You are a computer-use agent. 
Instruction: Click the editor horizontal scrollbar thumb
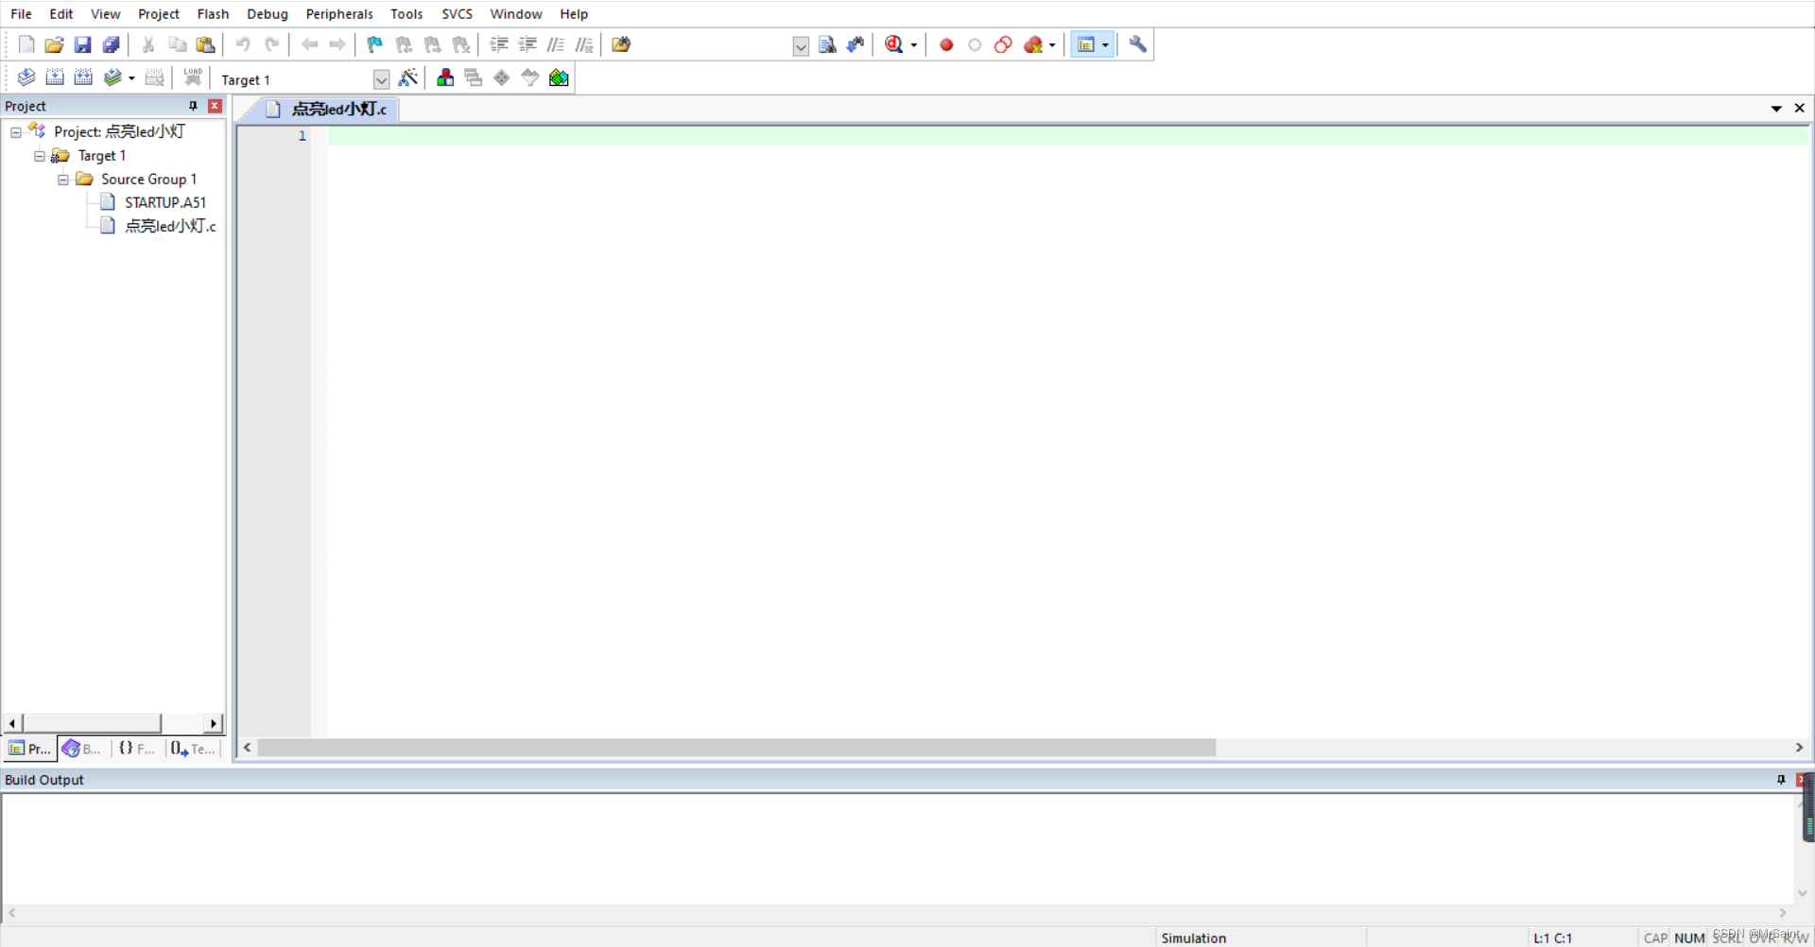coord(736,748)
